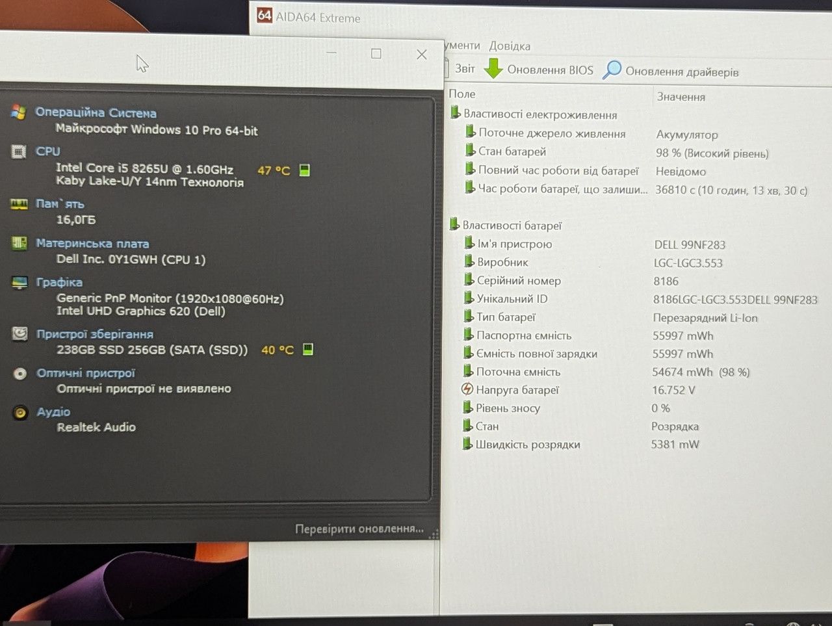This screenshot has height=626, width=832.
Task: Click the driver update magnifier icon
Action: [612, 70]
